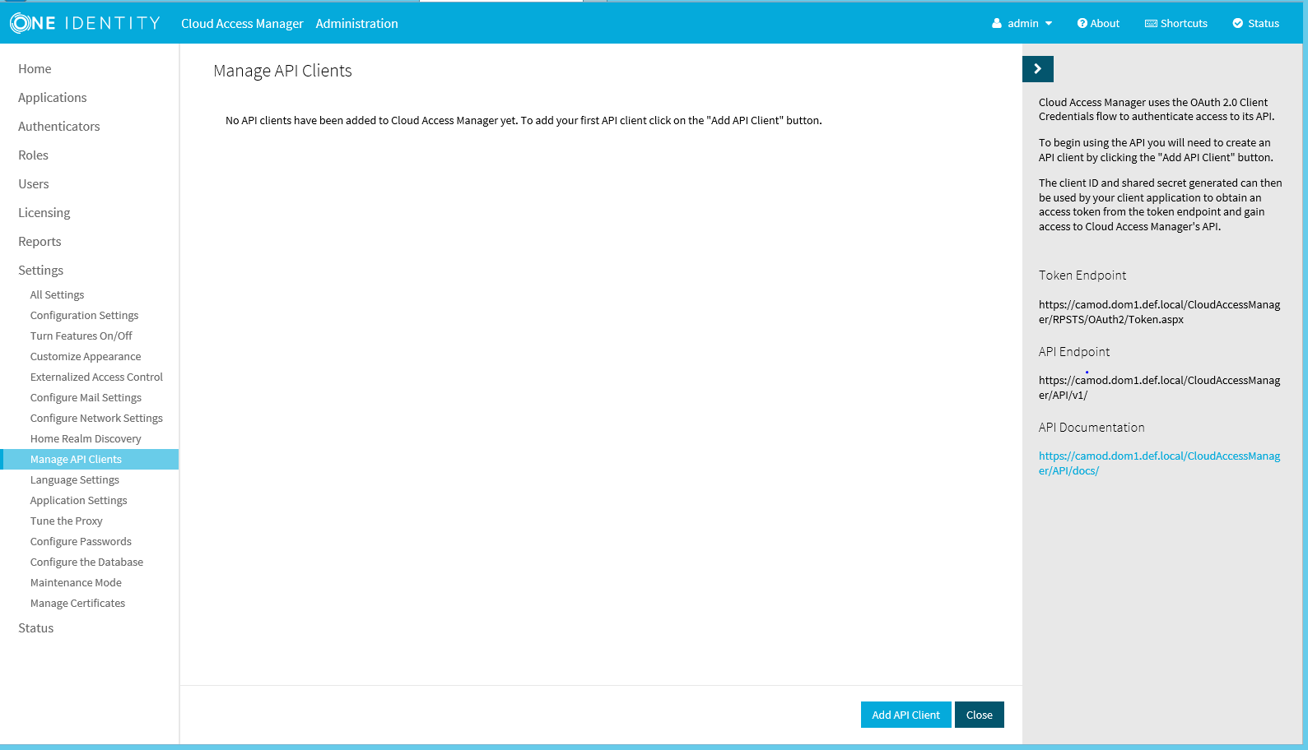Image resolution: width=1308 pixels, height=750 pixels.
Task: Click the Close button
Action: click(980, 715)
